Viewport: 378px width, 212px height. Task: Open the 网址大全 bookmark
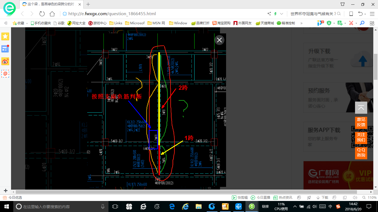click(x=77, y=23)
